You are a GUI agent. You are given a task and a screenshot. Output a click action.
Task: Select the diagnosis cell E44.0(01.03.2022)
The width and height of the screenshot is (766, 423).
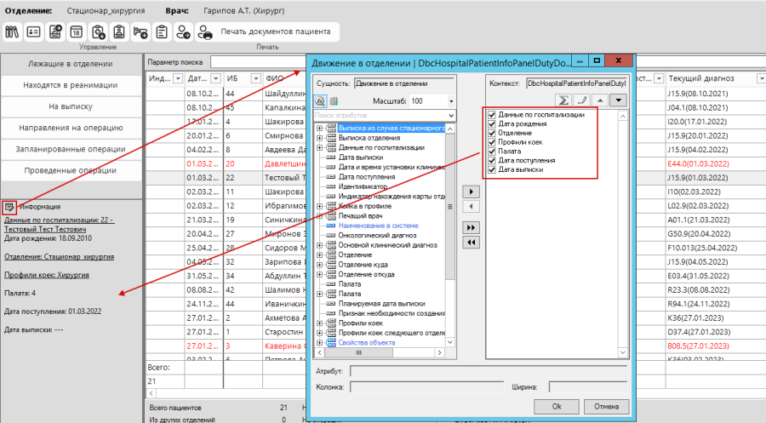click(x=698, y=163)
